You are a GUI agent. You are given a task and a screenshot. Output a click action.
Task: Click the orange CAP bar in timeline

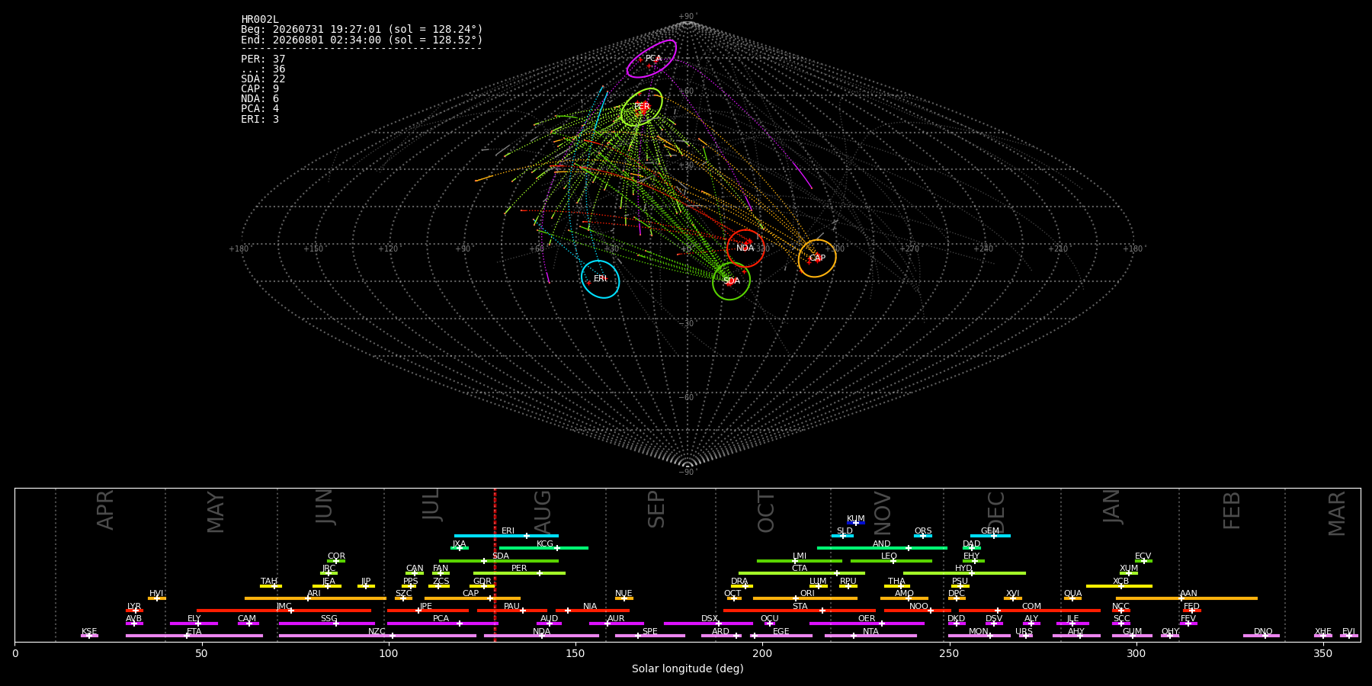point(473,598)
